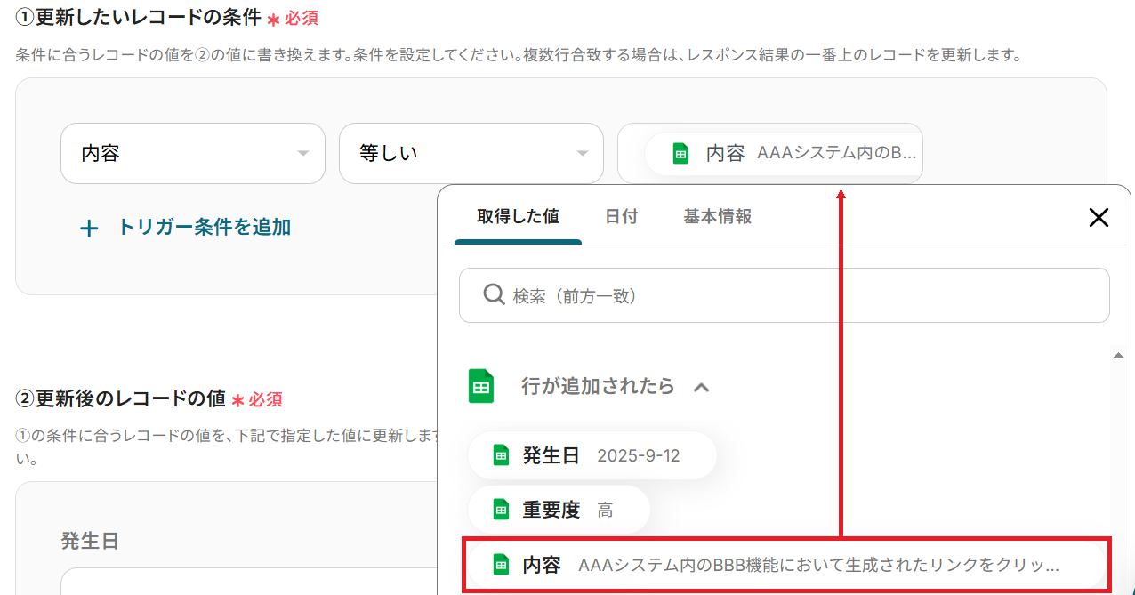
Task: Switch to the 日付 tab
Action: [622, 216]
